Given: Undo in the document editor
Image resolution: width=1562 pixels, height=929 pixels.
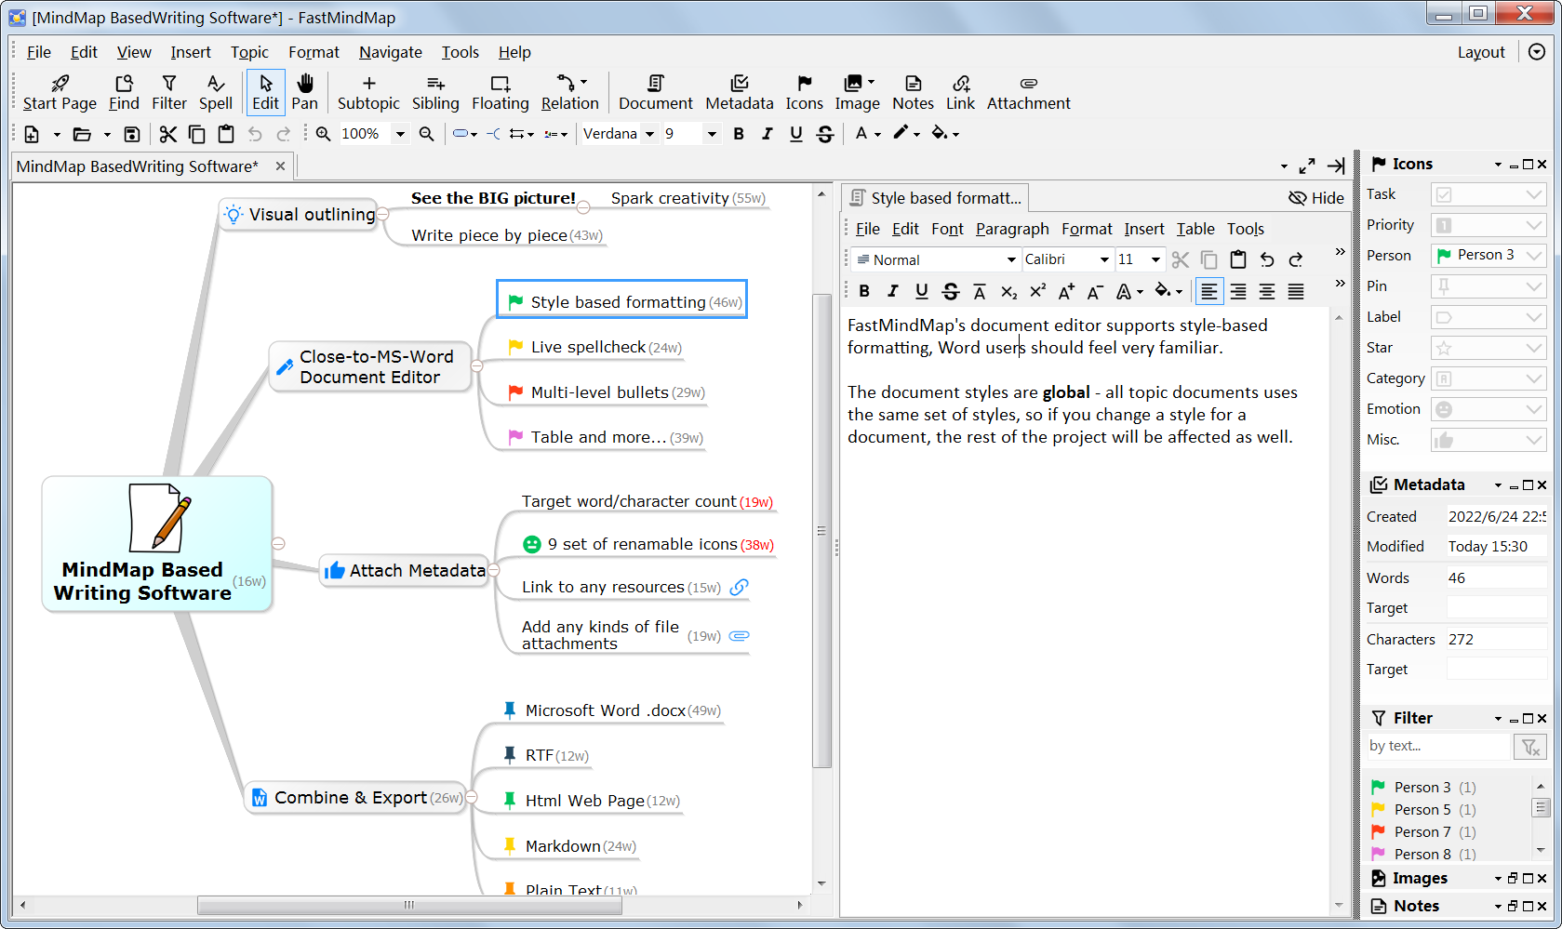Looking at the screenshot, I should point(1267,259).
